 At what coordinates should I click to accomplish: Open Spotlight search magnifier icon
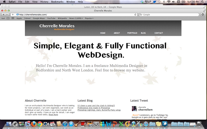pyautogui.click(x=202, y=2)
